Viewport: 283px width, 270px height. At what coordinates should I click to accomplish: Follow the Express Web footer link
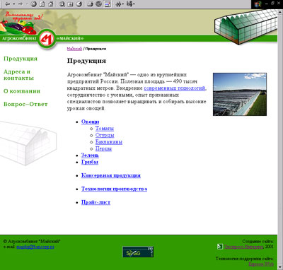pyautogui.click(x=261, y=264)
